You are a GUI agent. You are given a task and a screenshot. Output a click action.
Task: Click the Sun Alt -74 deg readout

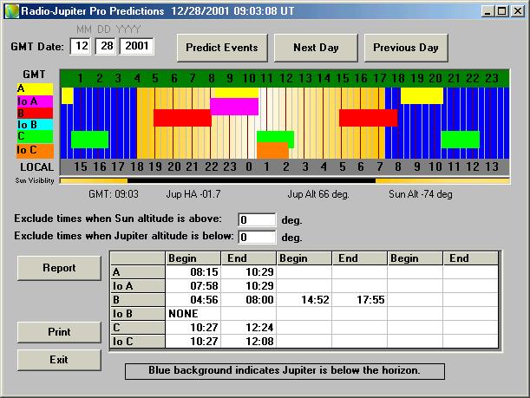tap(421, 194)
